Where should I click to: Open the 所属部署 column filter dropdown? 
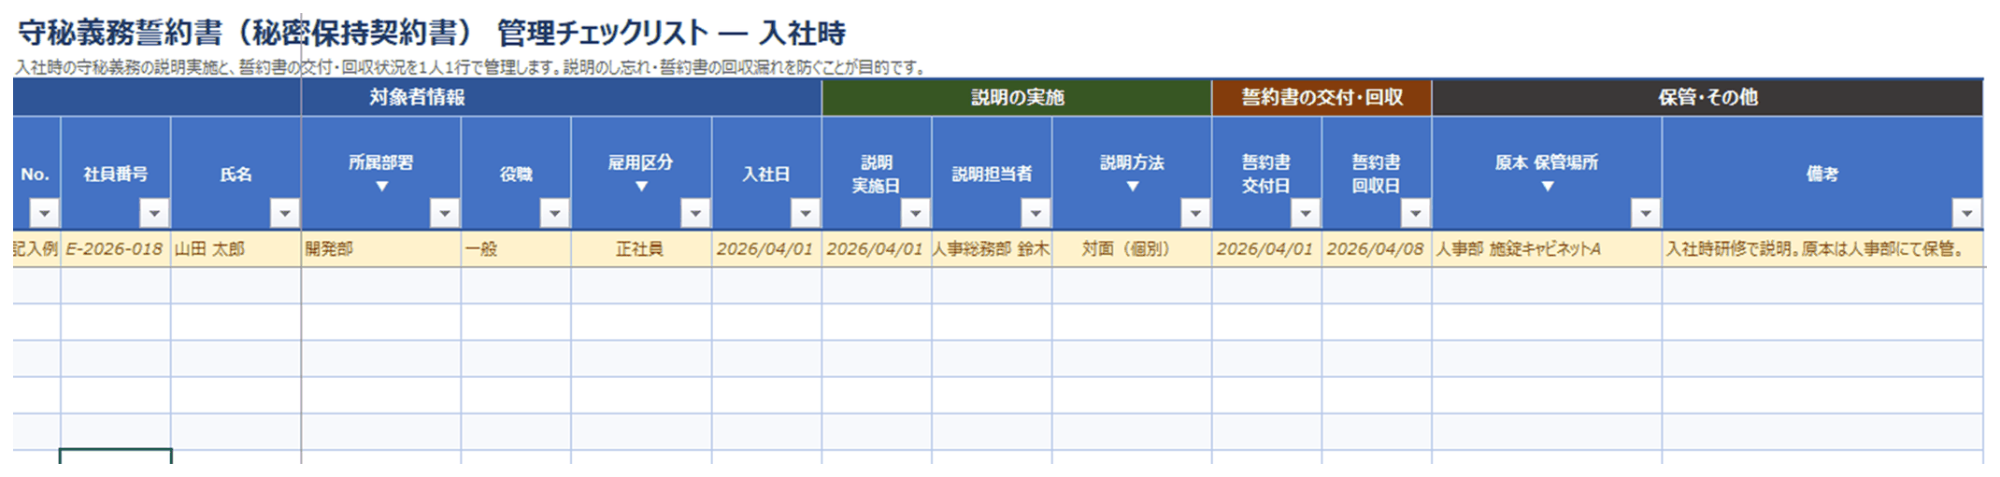tap(444, 214)
